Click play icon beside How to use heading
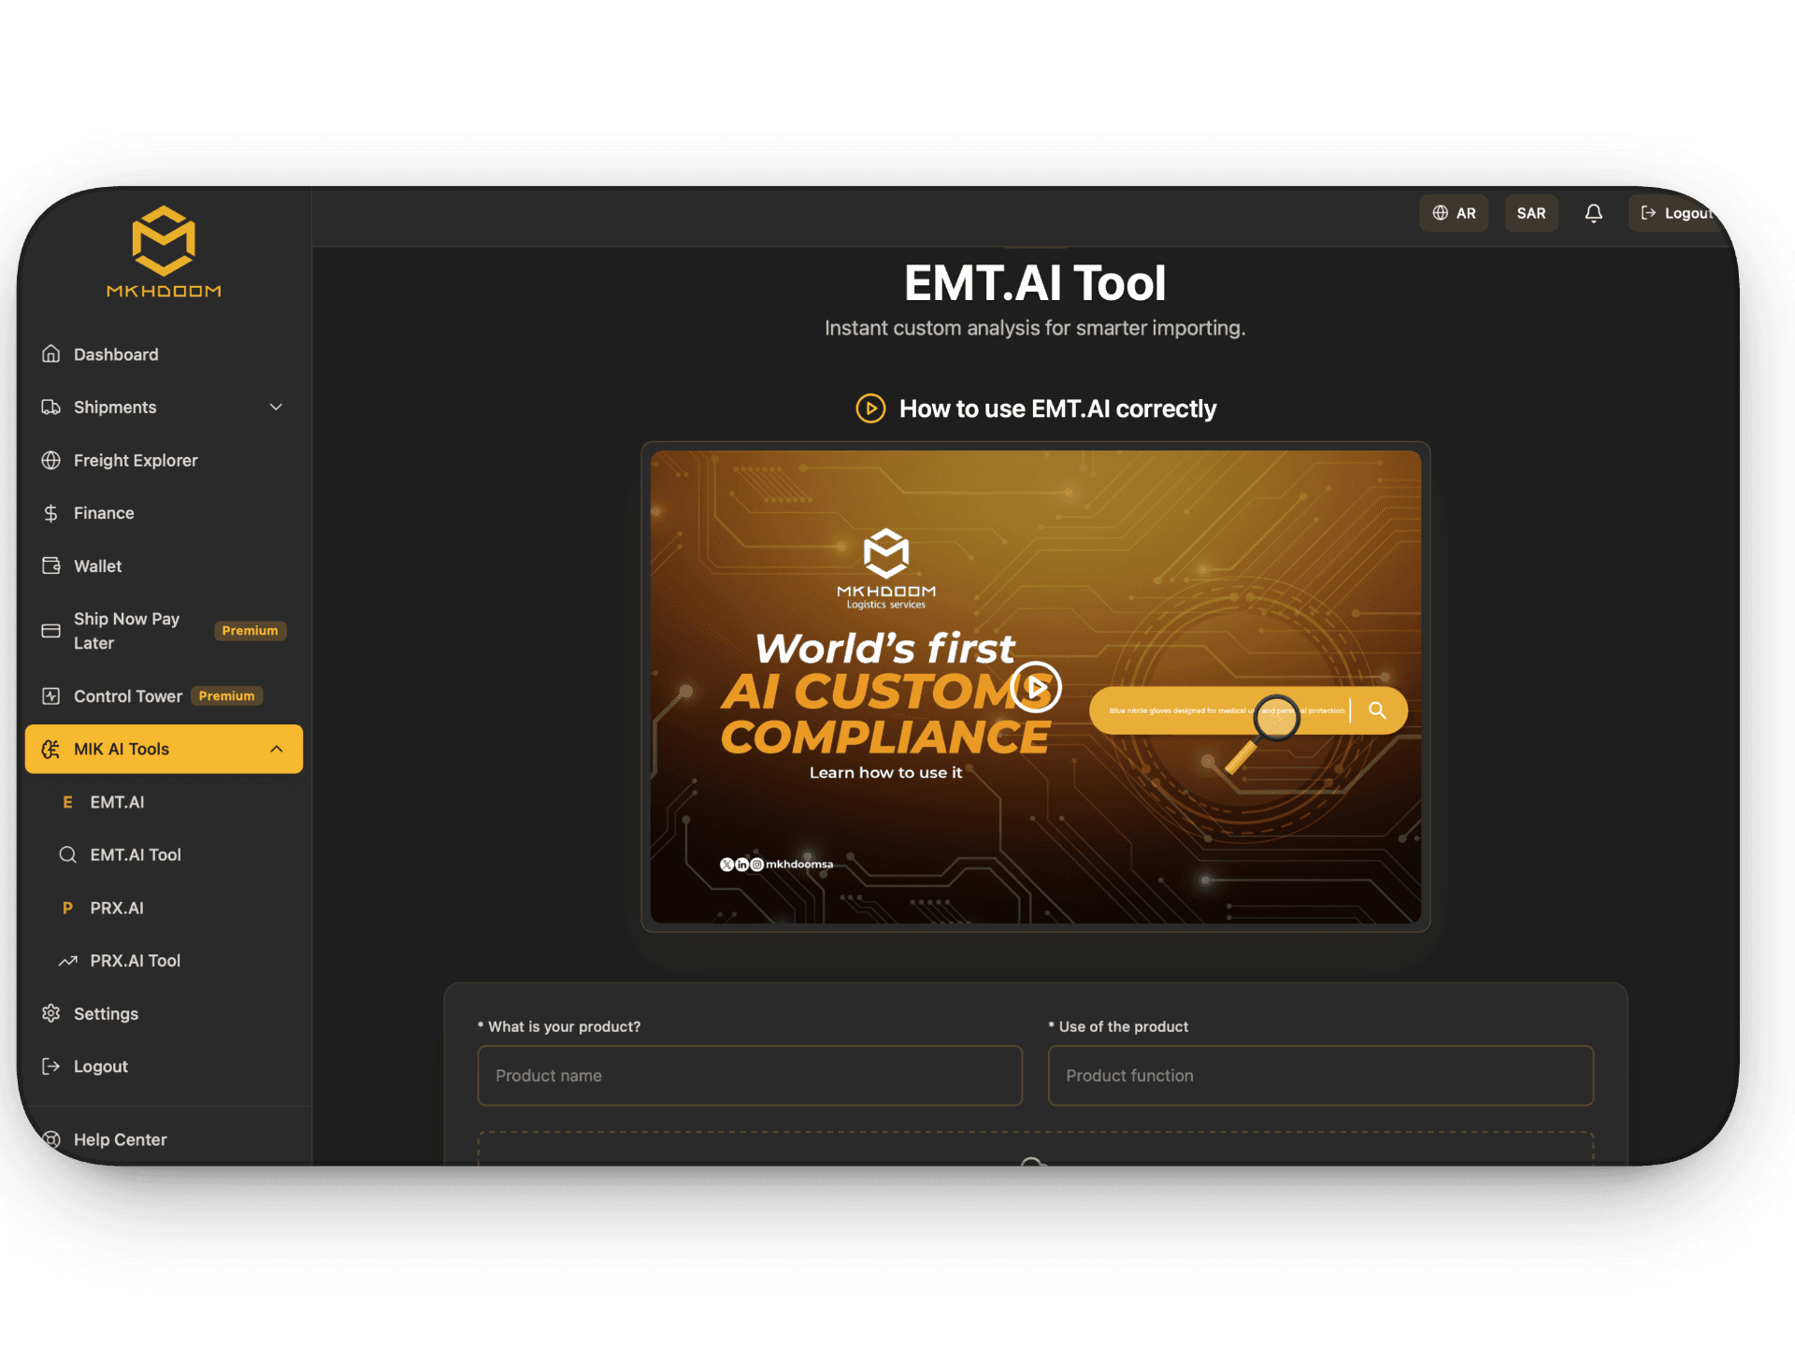Screen dimensions: 1795x1346 (870, 408)
